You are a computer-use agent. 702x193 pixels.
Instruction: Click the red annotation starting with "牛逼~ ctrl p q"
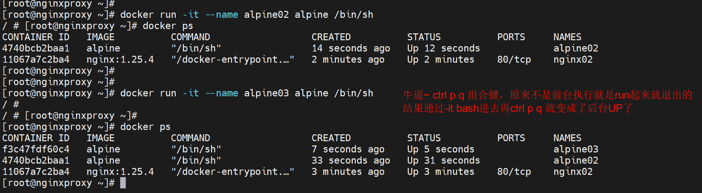(x=547, y=95)
